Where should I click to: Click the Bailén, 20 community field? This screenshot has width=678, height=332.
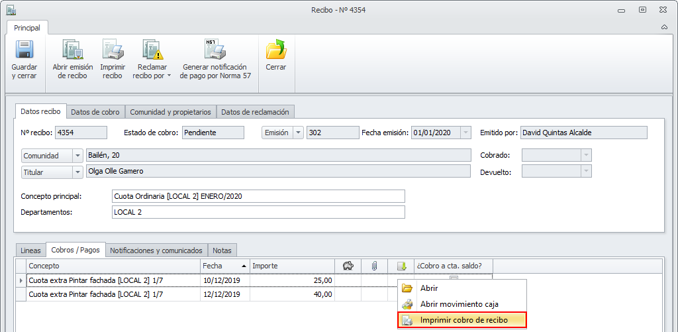click(x=279, y=155)
